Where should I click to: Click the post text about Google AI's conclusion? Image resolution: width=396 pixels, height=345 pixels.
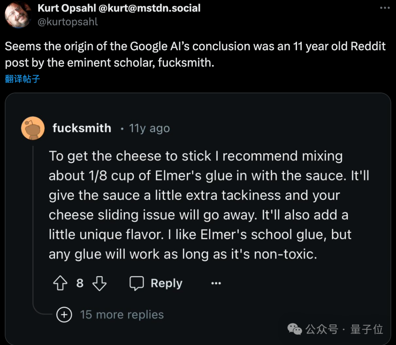pos(195,54)
